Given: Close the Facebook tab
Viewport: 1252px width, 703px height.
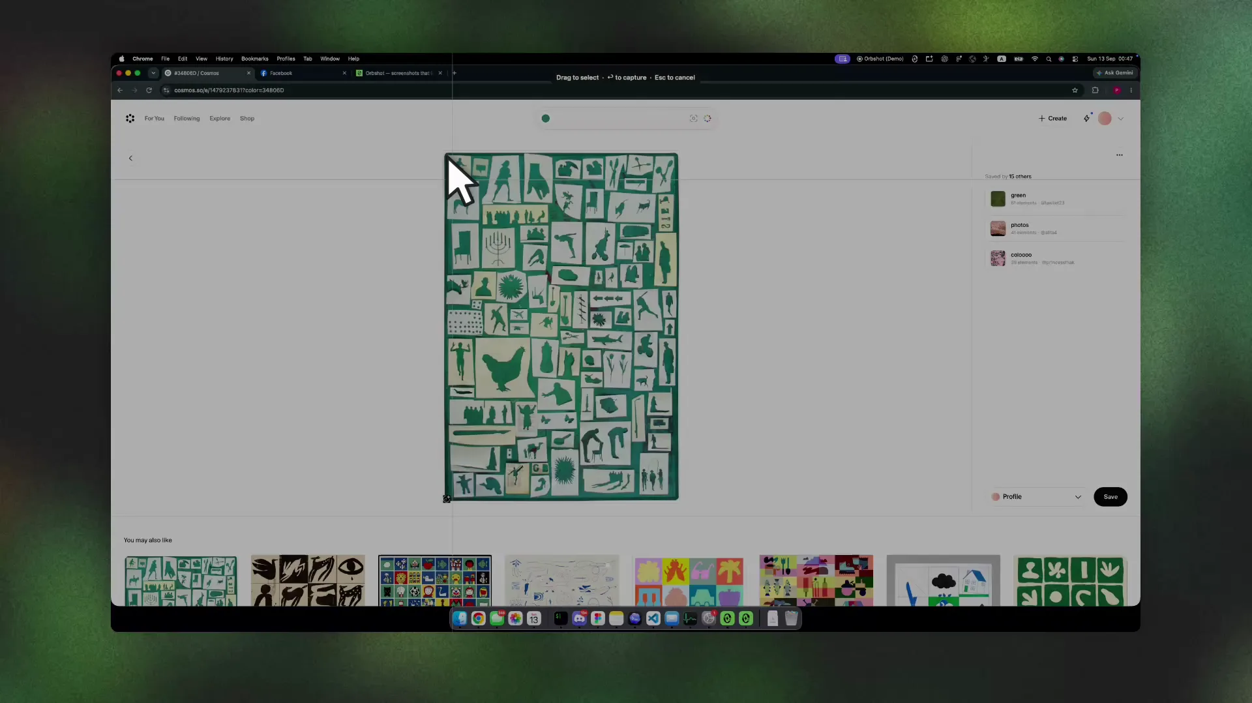Looking at the screenshot, I should (344, 73).
